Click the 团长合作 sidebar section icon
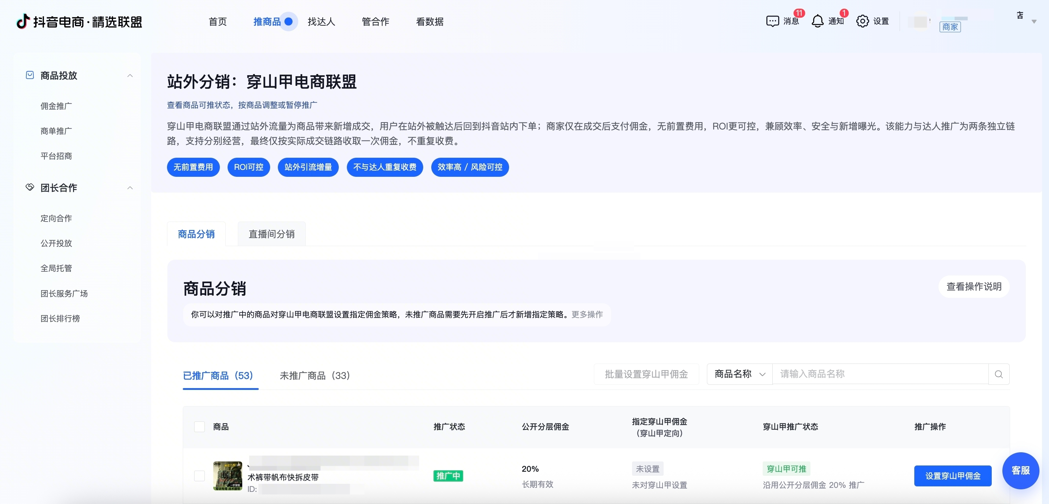 pos(30,187)
